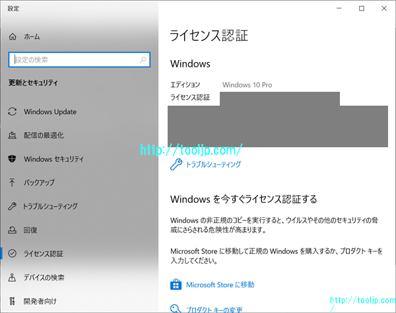Open バックアップ page
The height and width of the screenshot is (313, 396).
[39, 182]
